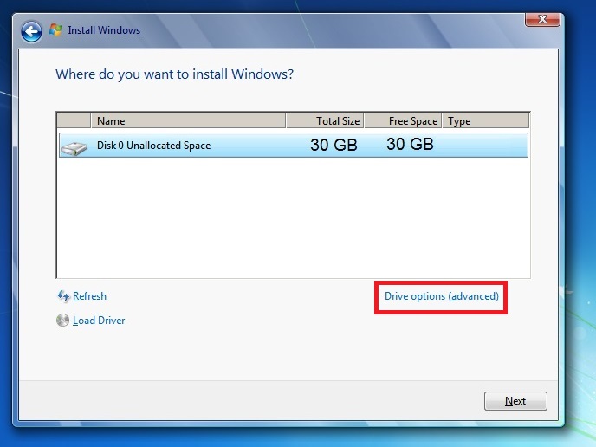This screenshot has width=596, height=447.
Task: Sort by the Type column header
Action: tap(485, 121)
